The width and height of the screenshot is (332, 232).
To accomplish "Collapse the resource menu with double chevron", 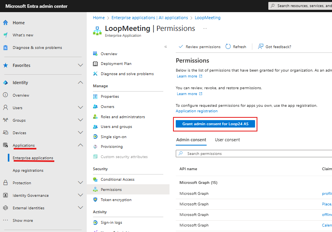I will [x=166, y=47].
